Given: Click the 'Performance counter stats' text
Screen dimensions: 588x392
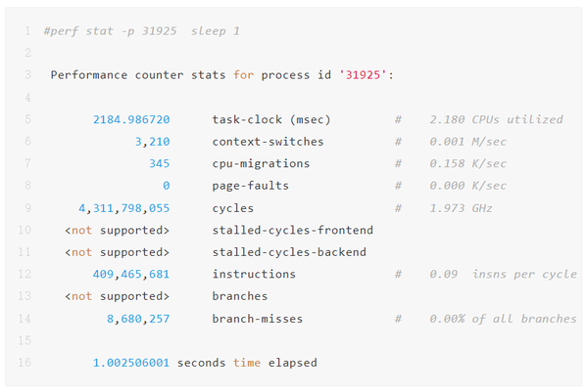Looking at the screenshot, I should point(138,74).
